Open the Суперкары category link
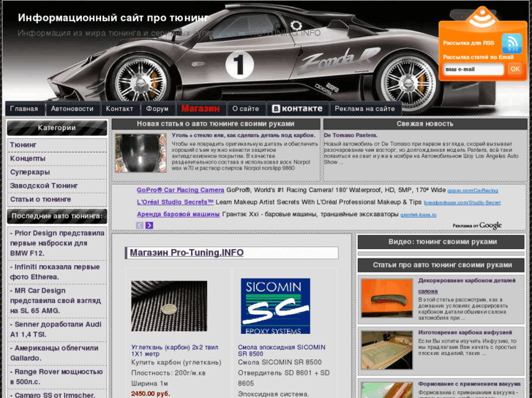The image size is (532, 398). (x=30, y=172)
